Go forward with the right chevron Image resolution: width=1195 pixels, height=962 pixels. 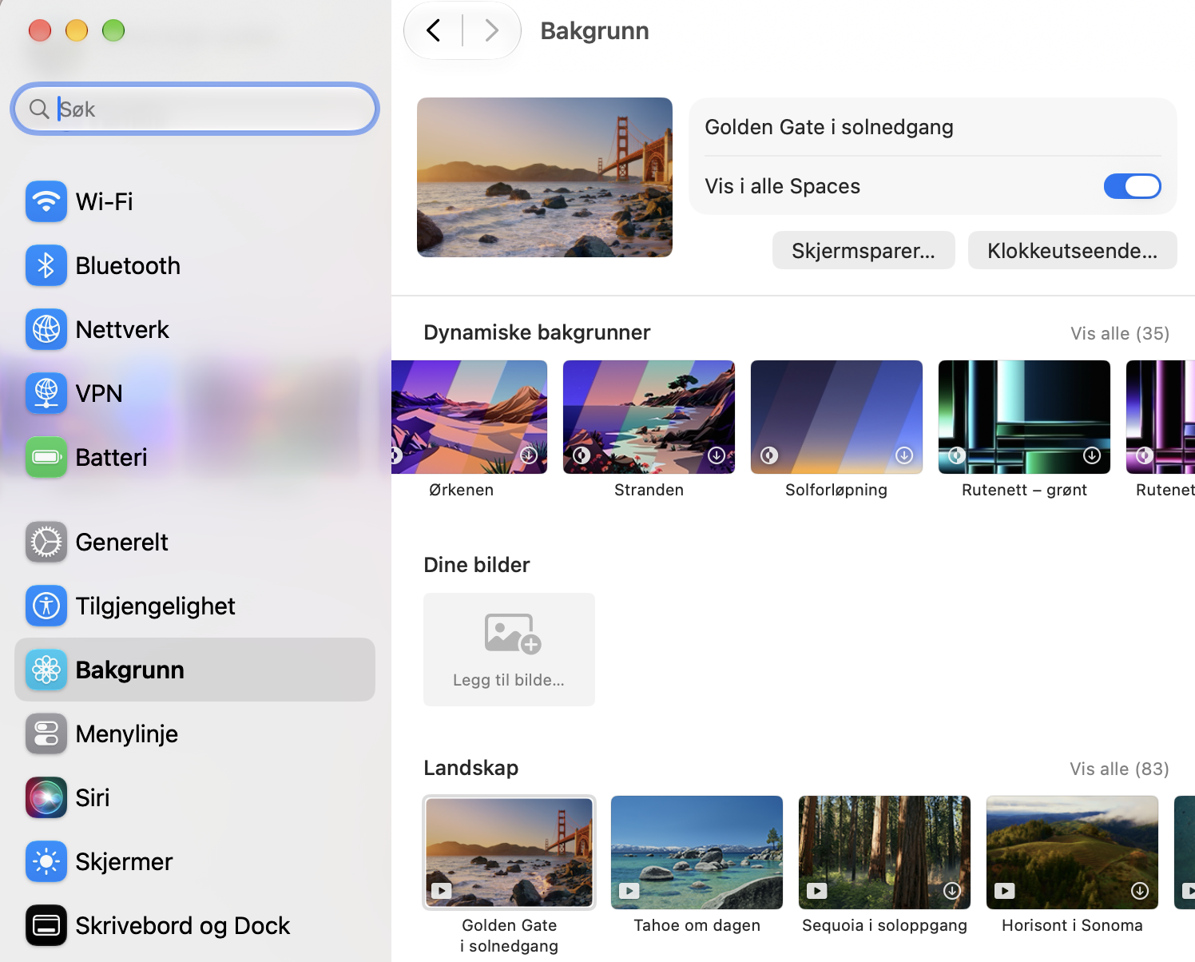491,30
